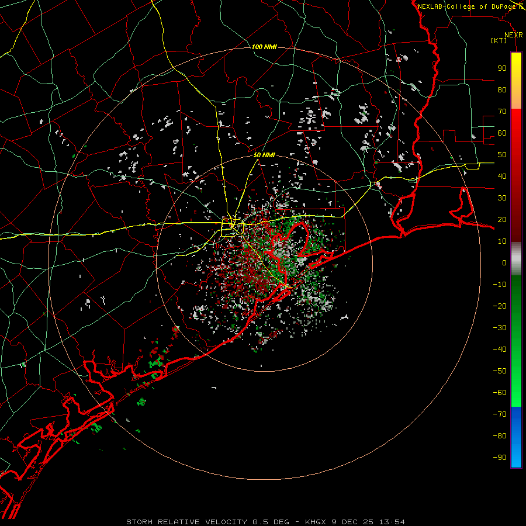Screen dimensions: 526x526
Task: Click the legend value "40"
Action: pyautogui.click(x=502, y=176)
